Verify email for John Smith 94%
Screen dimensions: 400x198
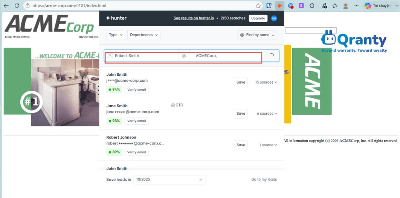pos(136,90)
